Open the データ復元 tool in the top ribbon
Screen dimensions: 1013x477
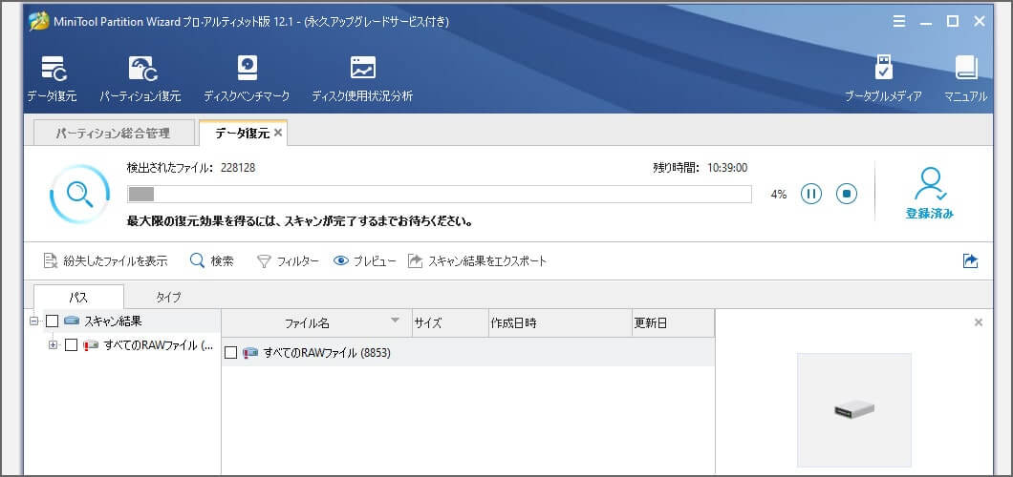pyautogui.click(x=52, y=79)
